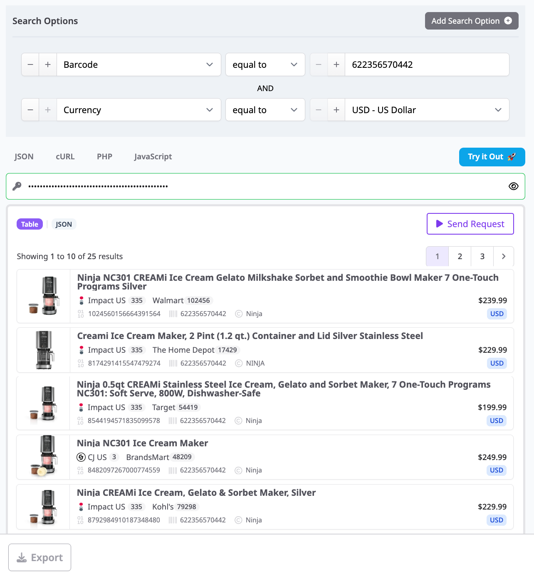Click brand copyright icon next to NINJA
Screen dimensions: 534x574
point(239,363)
